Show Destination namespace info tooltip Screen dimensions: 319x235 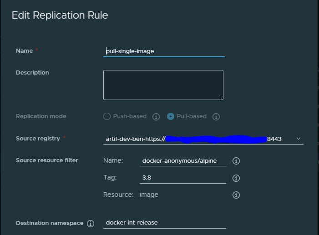pyautogui.click(x=91, y=224)
